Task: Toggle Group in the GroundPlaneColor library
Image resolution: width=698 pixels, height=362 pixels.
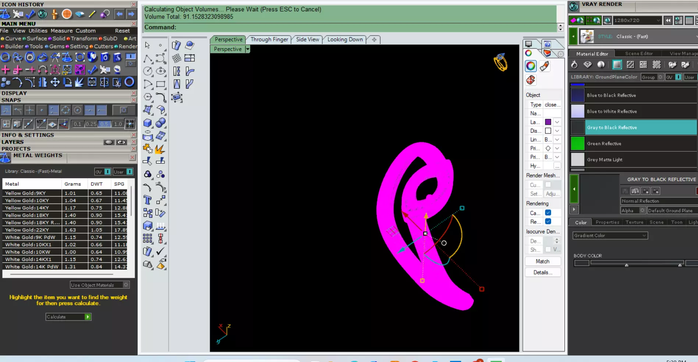Action: 652,77
